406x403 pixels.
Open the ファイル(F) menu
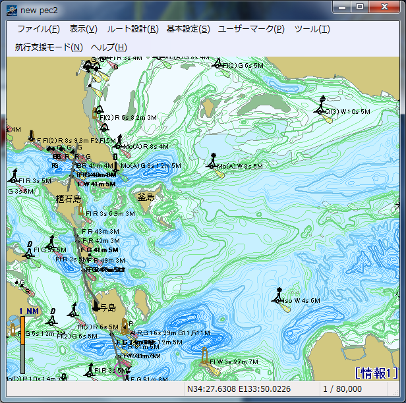point(38,29)
